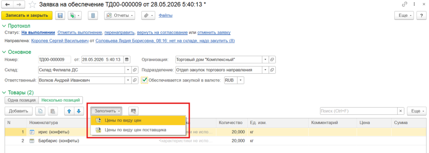Open the top Еще menu
The image size is (429, 153).
click(404, 16)
